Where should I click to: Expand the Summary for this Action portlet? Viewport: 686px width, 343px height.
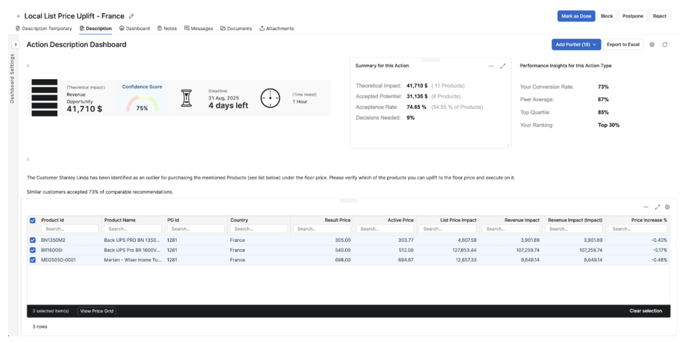pyautogui.click(x=502, y=66)
